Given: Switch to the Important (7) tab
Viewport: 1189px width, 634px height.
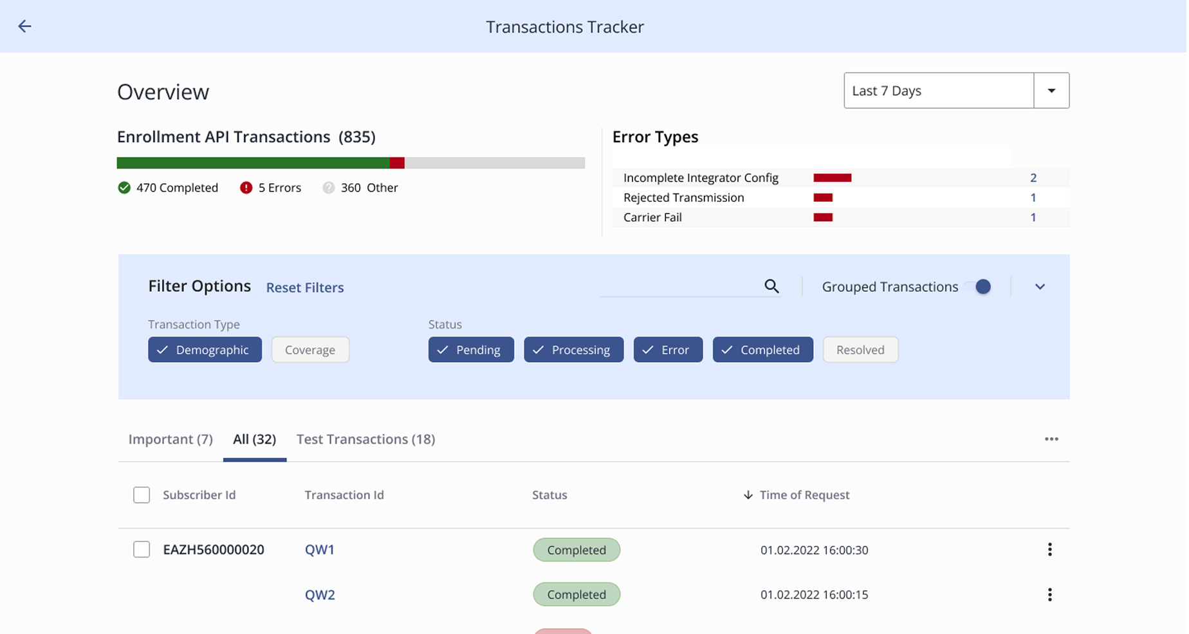Looking at the screenshot, I should coord(171,439).
